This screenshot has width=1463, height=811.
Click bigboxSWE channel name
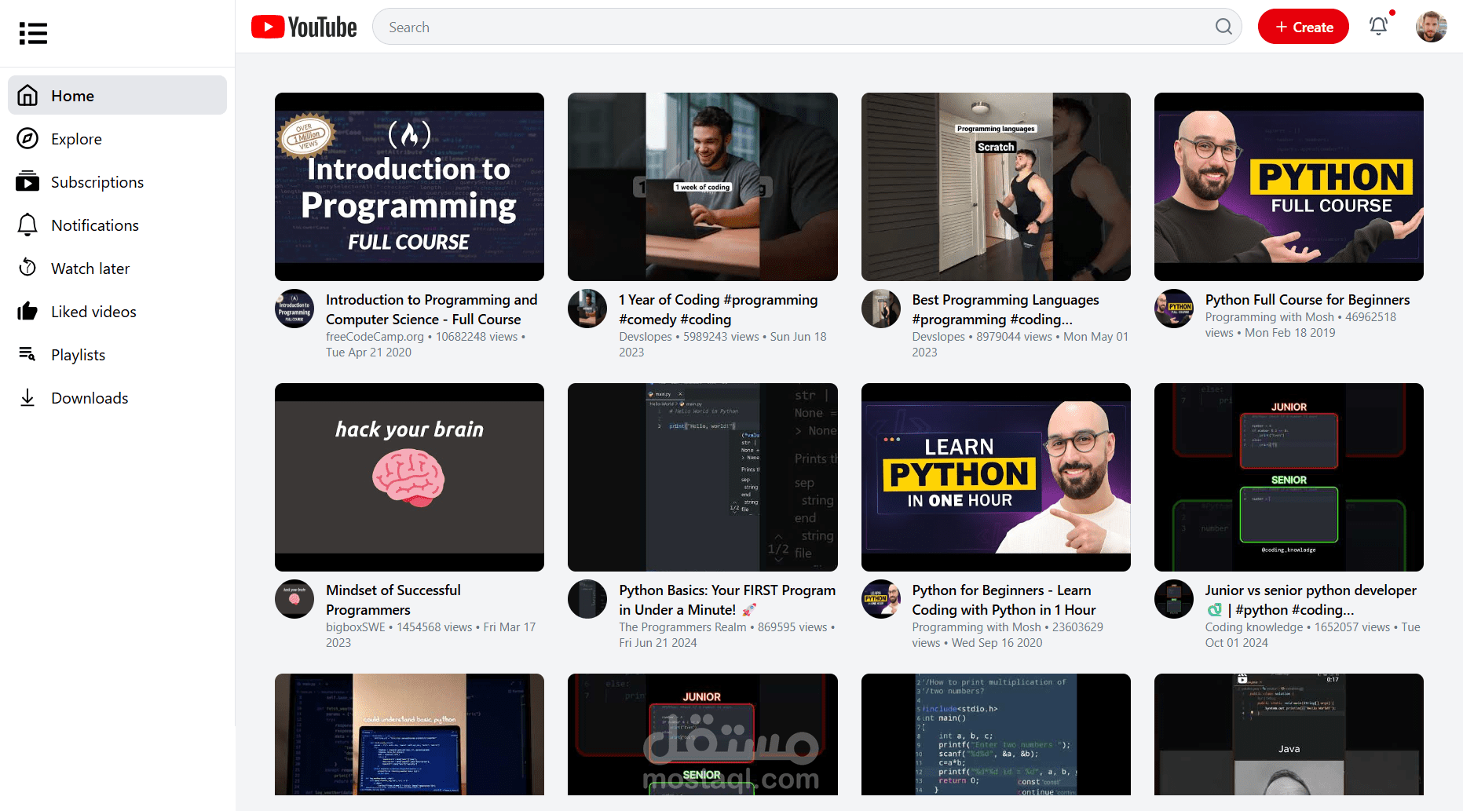[356, 627]
